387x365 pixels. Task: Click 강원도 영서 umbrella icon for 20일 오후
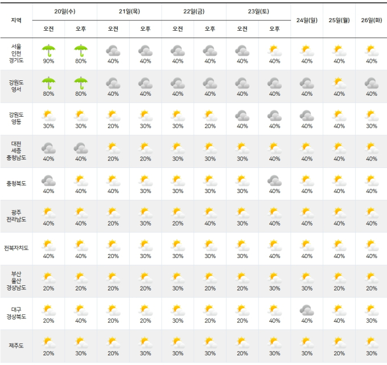[x=81, y=83]
